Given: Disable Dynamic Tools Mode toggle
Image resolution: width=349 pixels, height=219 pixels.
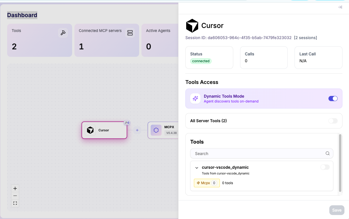Looking at the screenshot, I should (333, 99).
